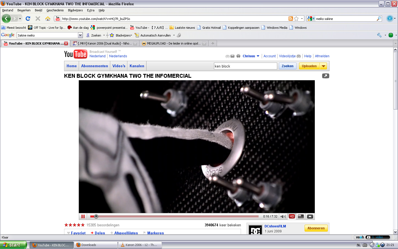Go to YouTube Abonnementen page
398x249 pixels.
click(x=95, y=66)
